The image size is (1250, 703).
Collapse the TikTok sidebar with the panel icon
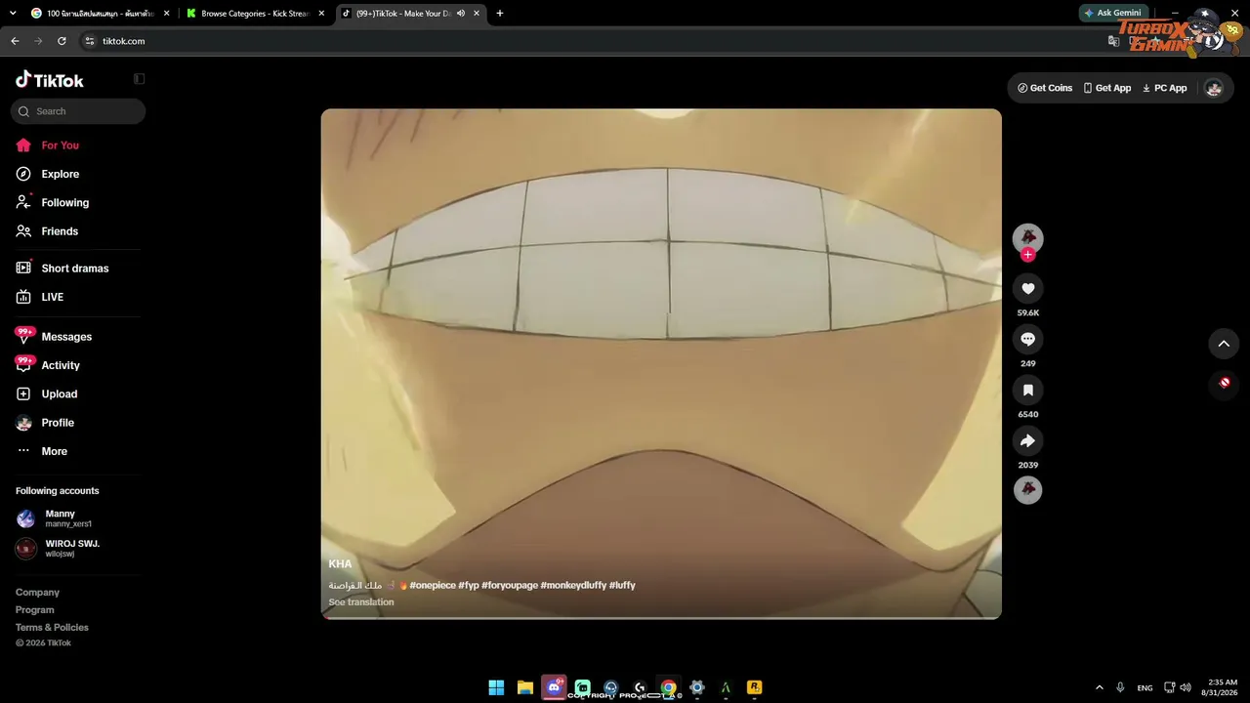point(139,79)
